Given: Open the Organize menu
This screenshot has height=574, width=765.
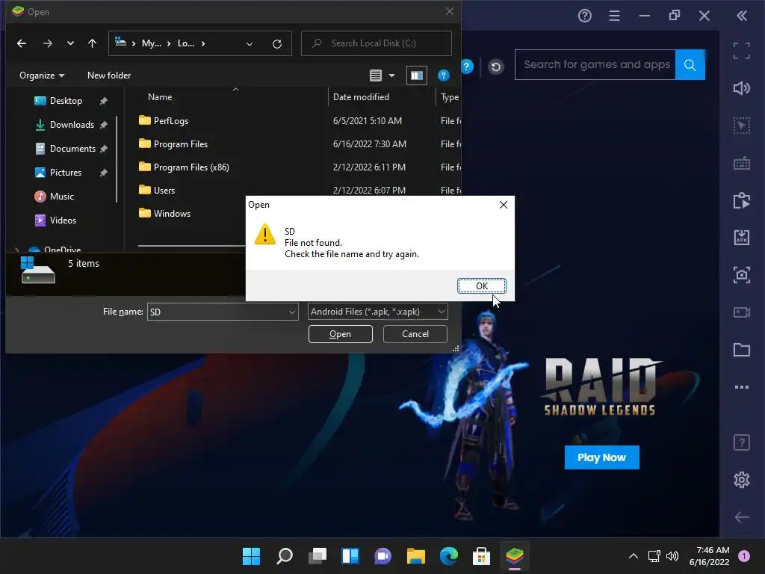Looking at the screenshot, I should [42, 75].
